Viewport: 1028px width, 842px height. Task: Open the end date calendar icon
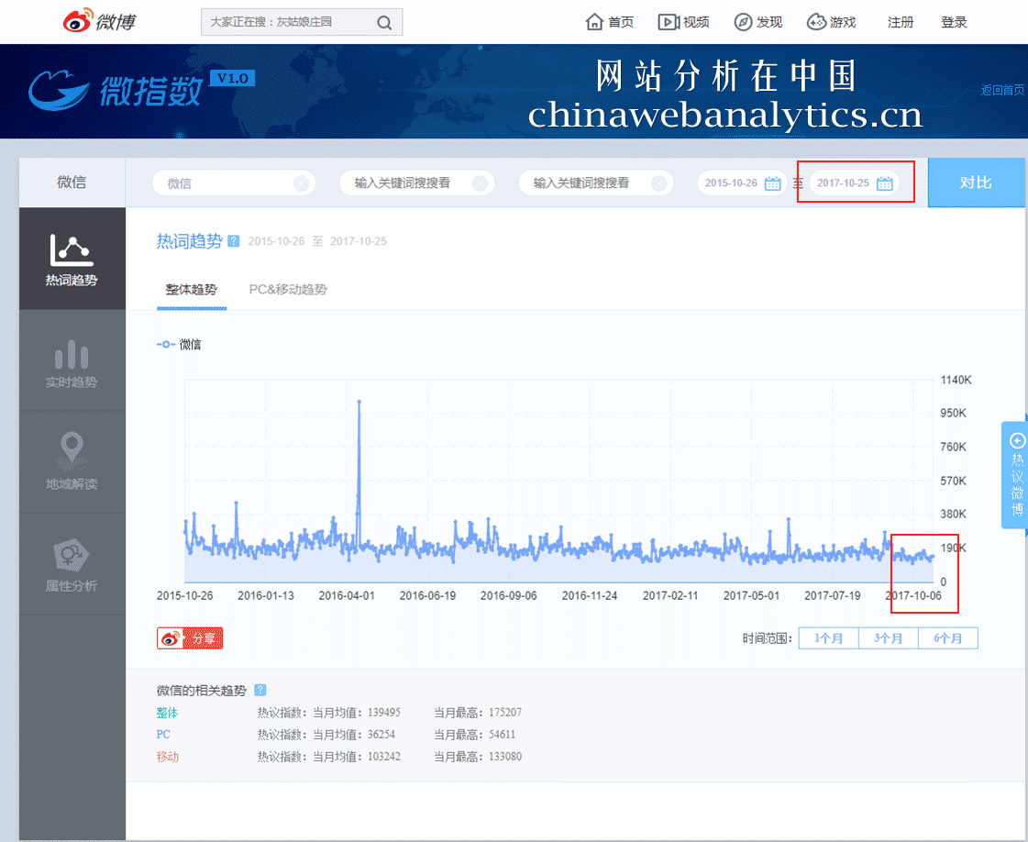(884, 183)
